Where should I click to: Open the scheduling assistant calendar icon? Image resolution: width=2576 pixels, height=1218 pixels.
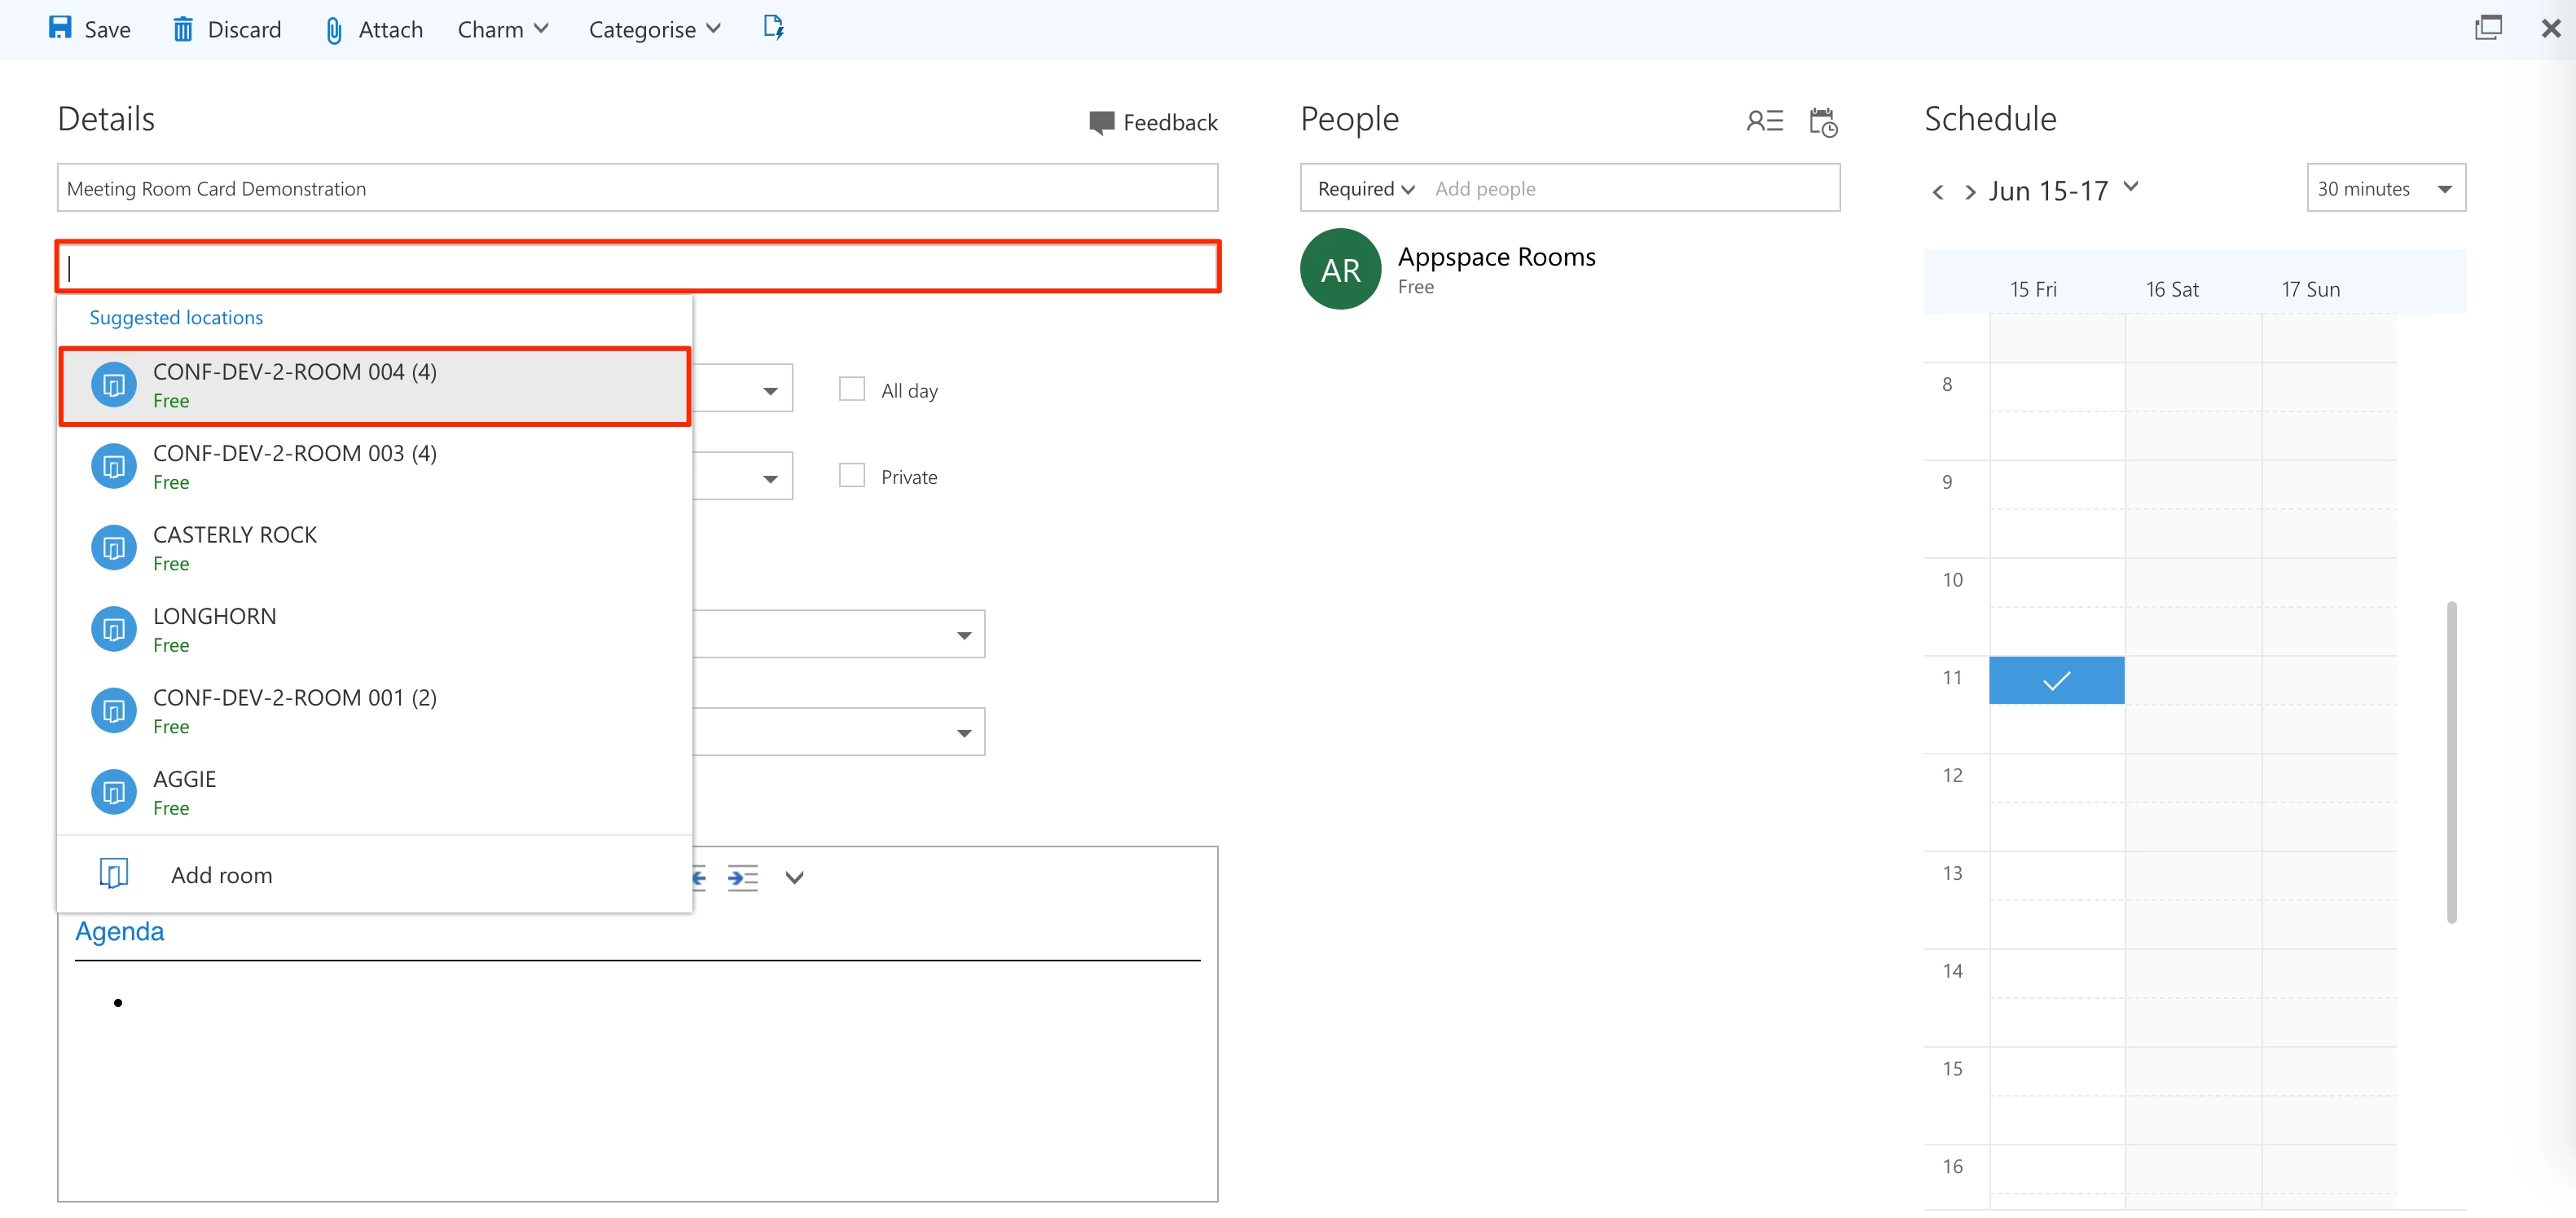point(1823,122)
